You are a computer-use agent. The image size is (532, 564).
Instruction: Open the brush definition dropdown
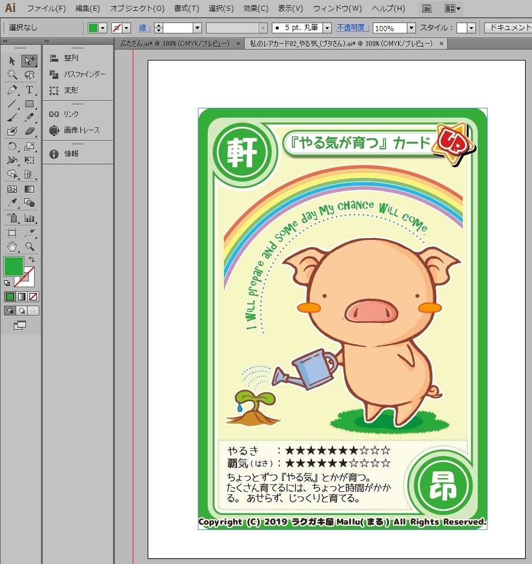coord(327,28)
